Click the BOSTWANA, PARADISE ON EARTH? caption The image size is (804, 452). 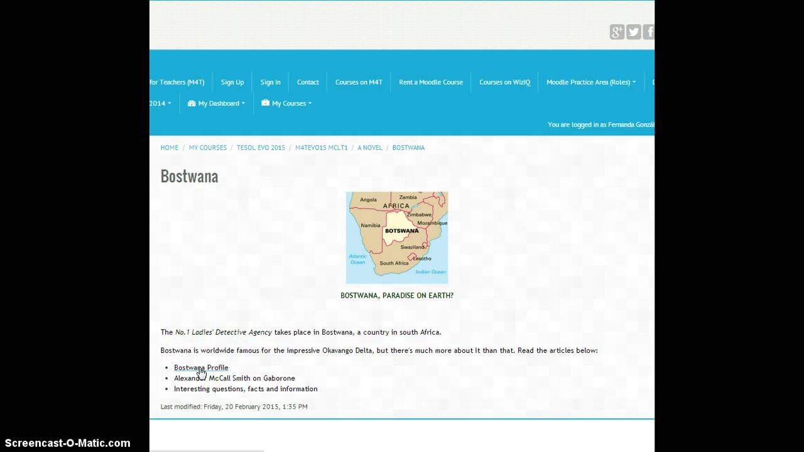point(397,296)
